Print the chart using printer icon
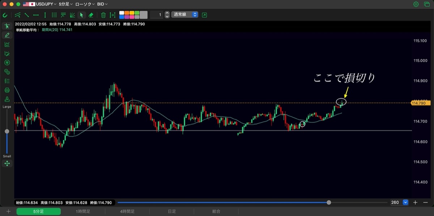Viewport: 434px width, 216px height. pyautogui.click(x=7, y=90)
